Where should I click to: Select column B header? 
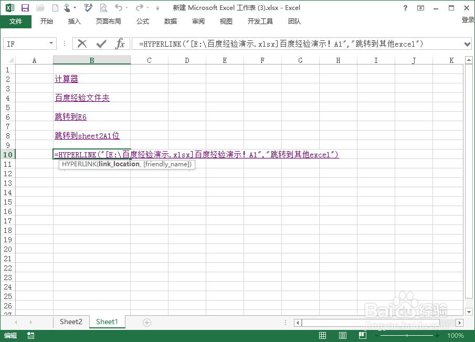pyautogui.click(x=92, y=60)
